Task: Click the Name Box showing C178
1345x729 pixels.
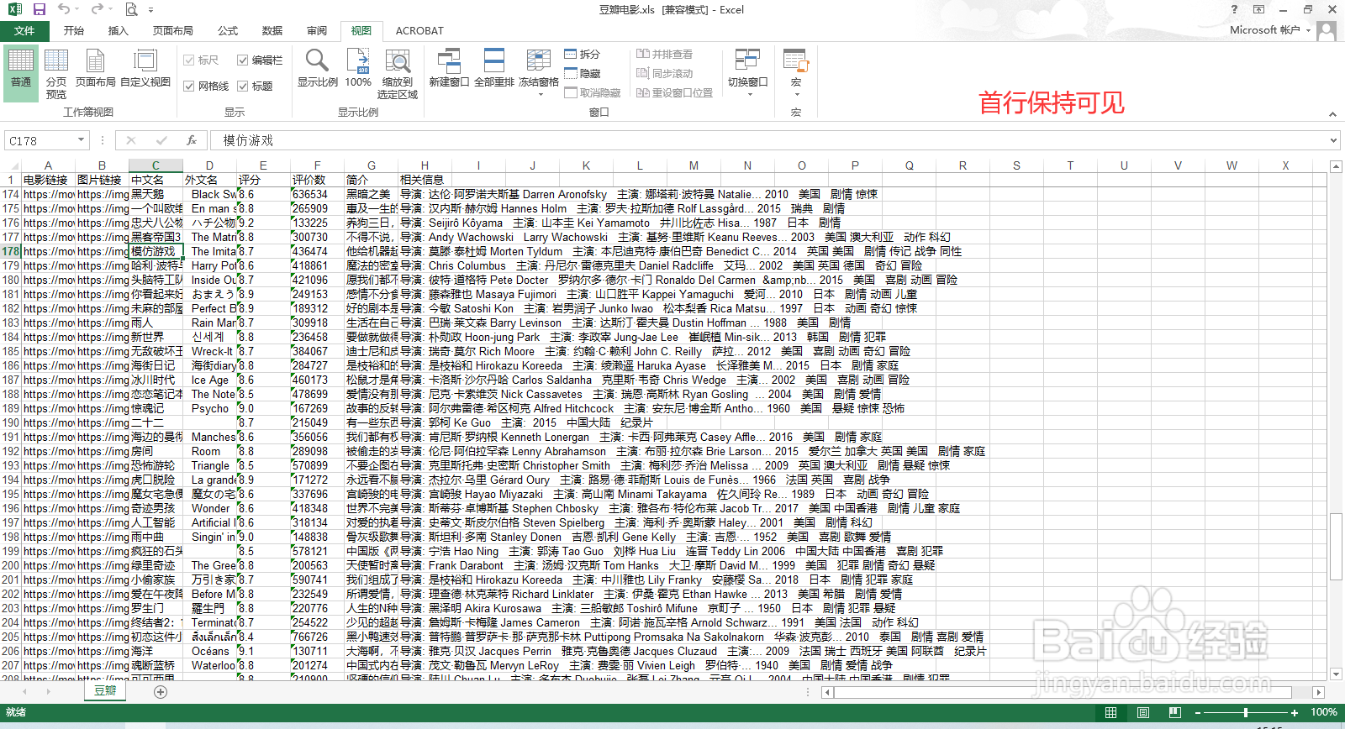Action: 40,140
